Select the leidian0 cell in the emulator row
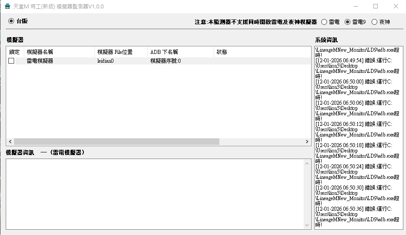The height and width of the screenshot is (235, 406). coord(106,61)
